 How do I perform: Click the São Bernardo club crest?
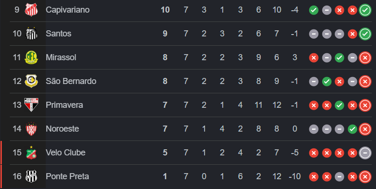tap(31, 81)
